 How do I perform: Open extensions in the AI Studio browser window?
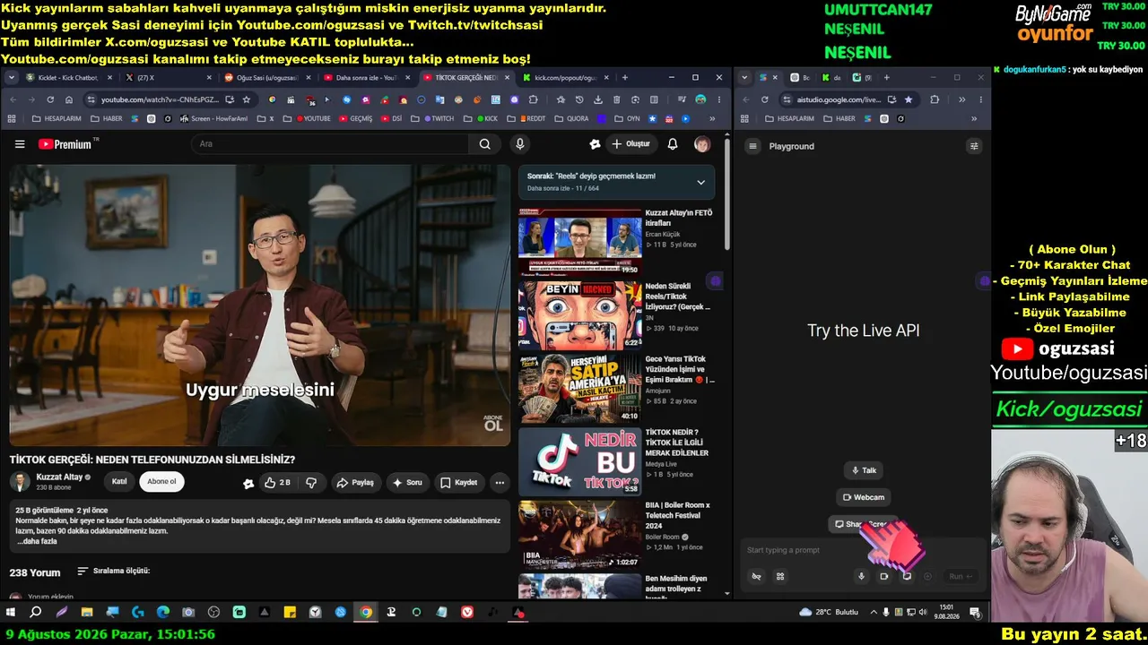[x=935, y=99]
